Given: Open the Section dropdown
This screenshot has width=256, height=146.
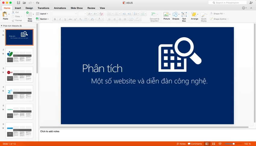Looking at the screenshot, I should pyautogui.click(x=42, y=19).
